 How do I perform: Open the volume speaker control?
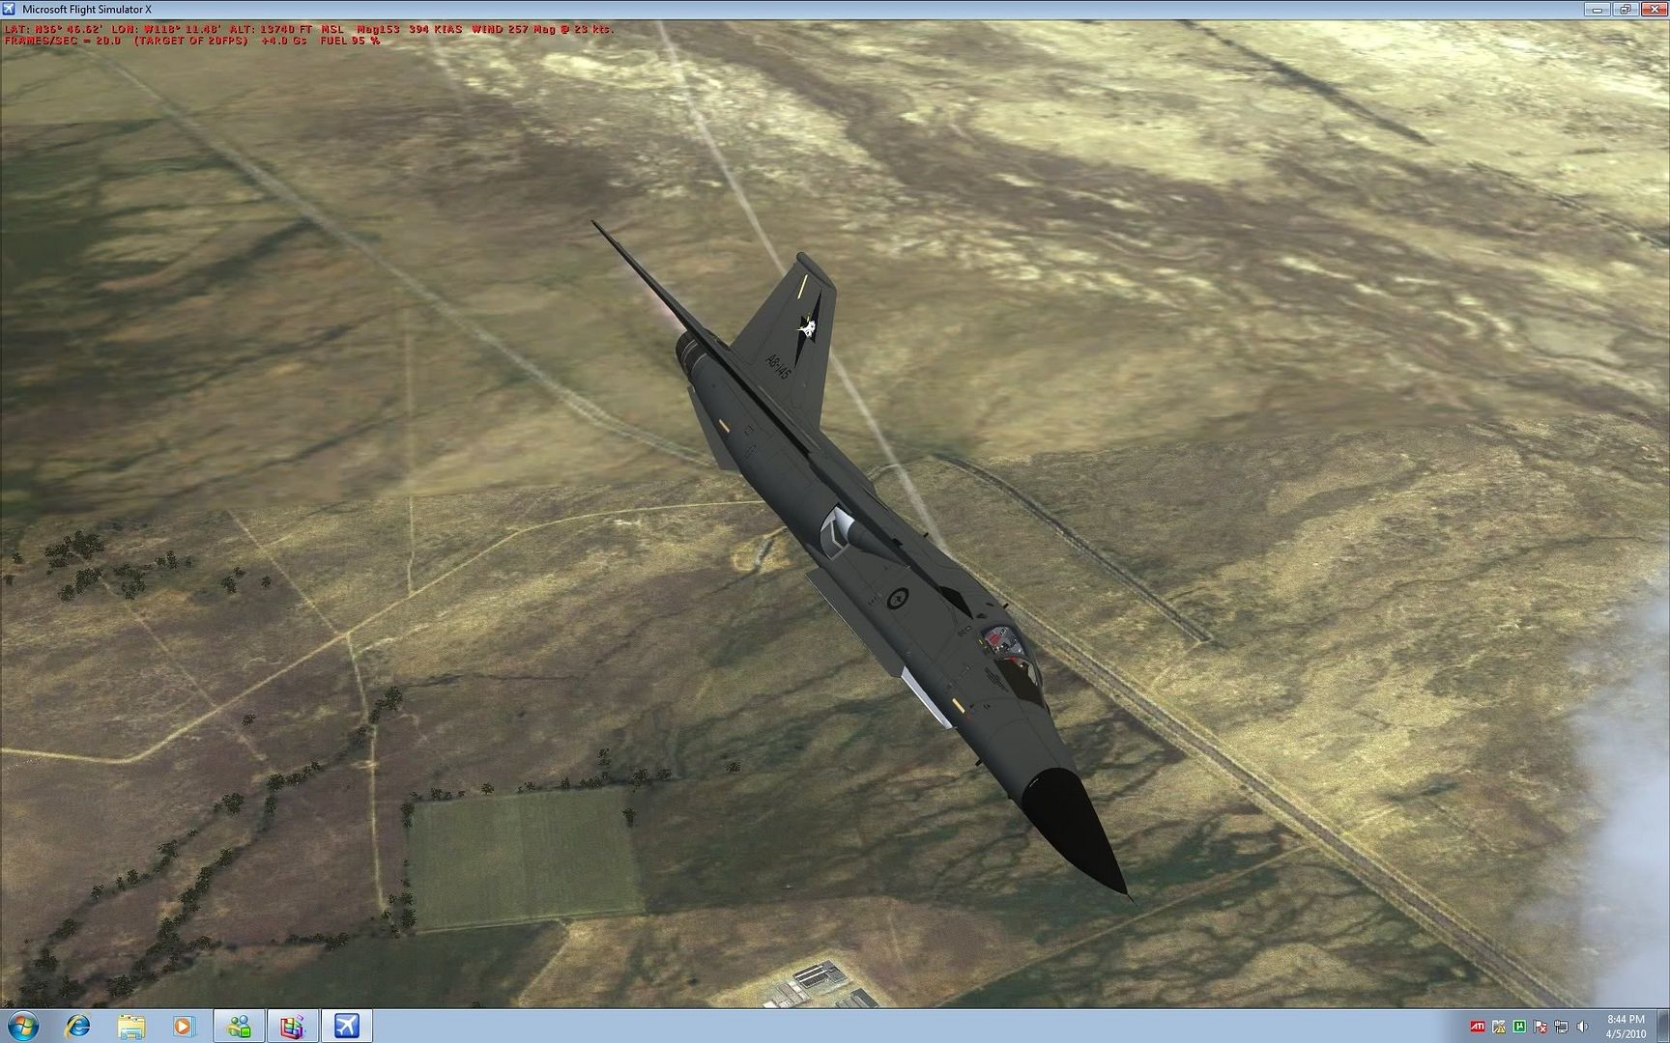click(1582, 1027)
